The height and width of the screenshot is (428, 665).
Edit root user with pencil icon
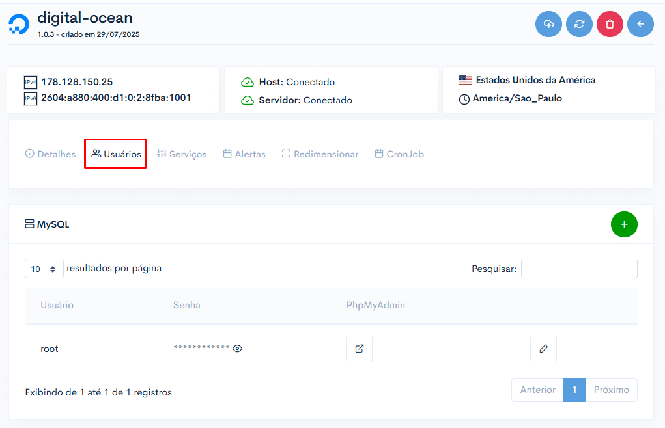[543, 349]
